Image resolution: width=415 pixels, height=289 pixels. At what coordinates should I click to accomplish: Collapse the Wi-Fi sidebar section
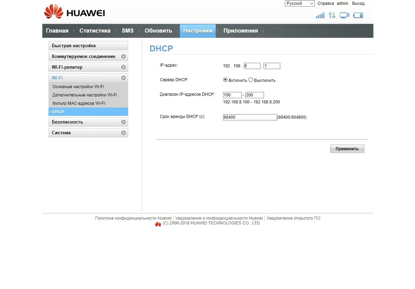(x=88, y=78)
